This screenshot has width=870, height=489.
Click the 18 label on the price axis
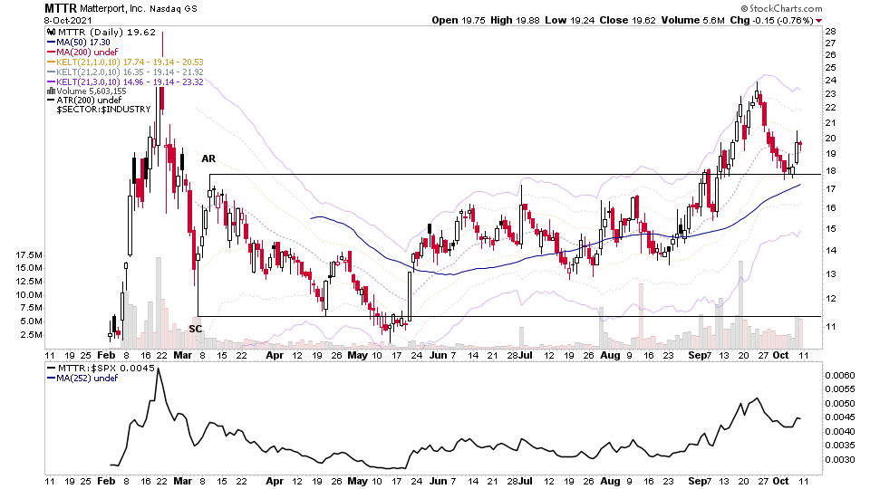coord(831,171)
